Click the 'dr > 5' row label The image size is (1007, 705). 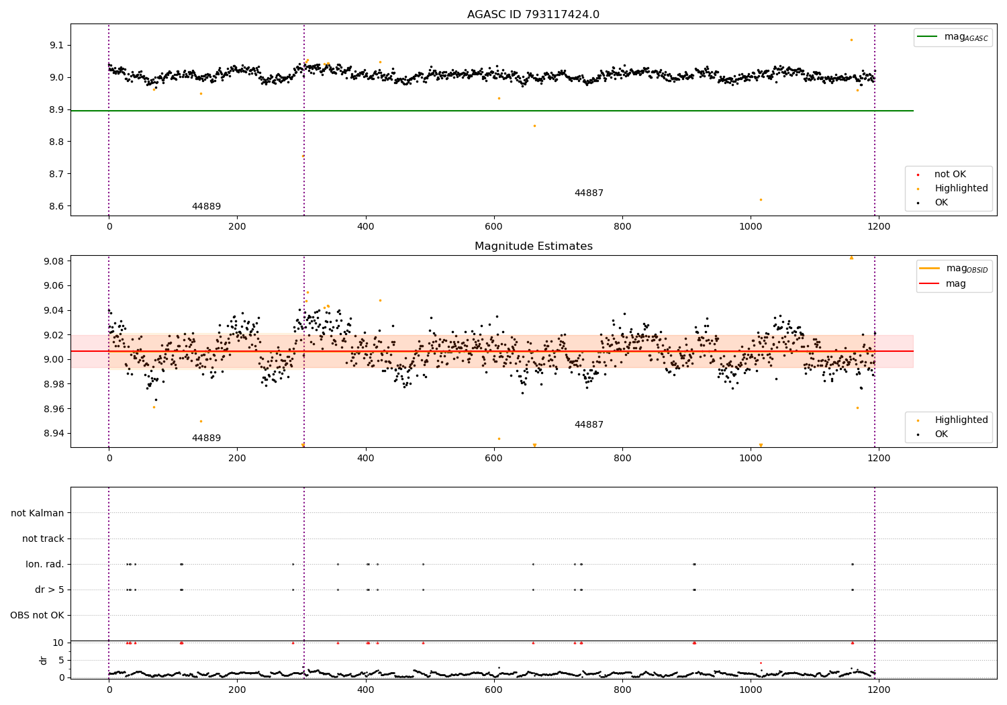coord(50,590)
